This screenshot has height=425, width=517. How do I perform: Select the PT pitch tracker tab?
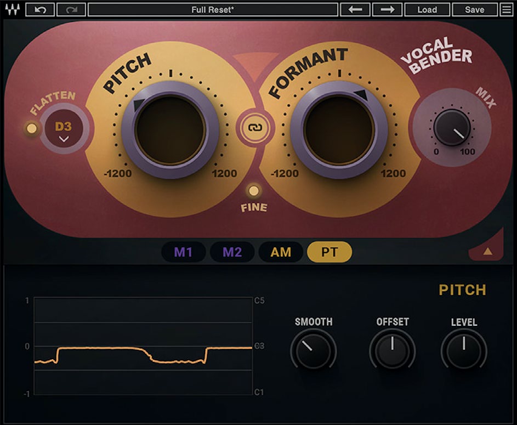point(329,252)
